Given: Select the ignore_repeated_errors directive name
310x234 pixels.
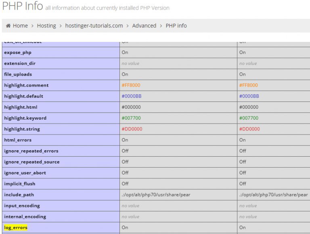Looking at the screenshot, I should (x=31, y=151).
